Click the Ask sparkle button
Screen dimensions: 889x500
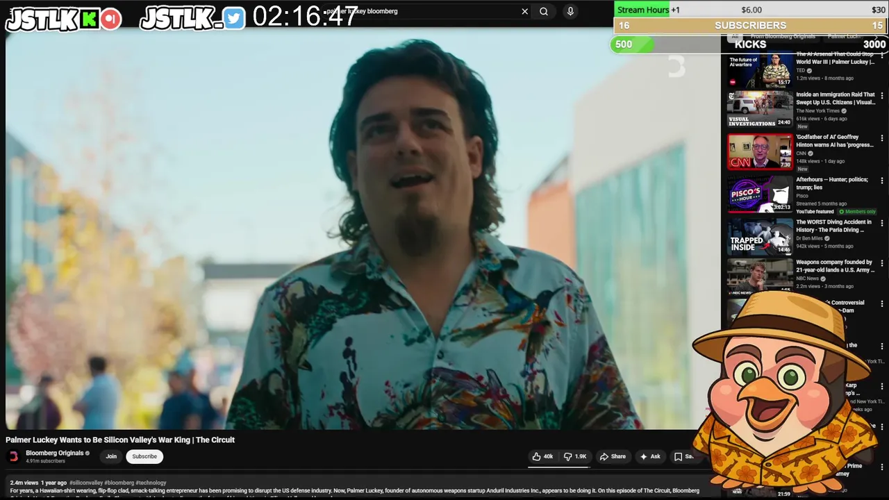[650, 456]
